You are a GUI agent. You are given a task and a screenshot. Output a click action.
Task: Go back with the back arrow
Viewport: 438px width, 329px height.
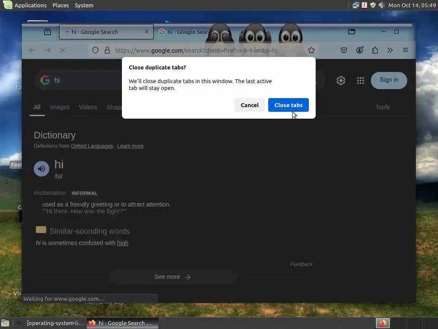pos(32,51)
